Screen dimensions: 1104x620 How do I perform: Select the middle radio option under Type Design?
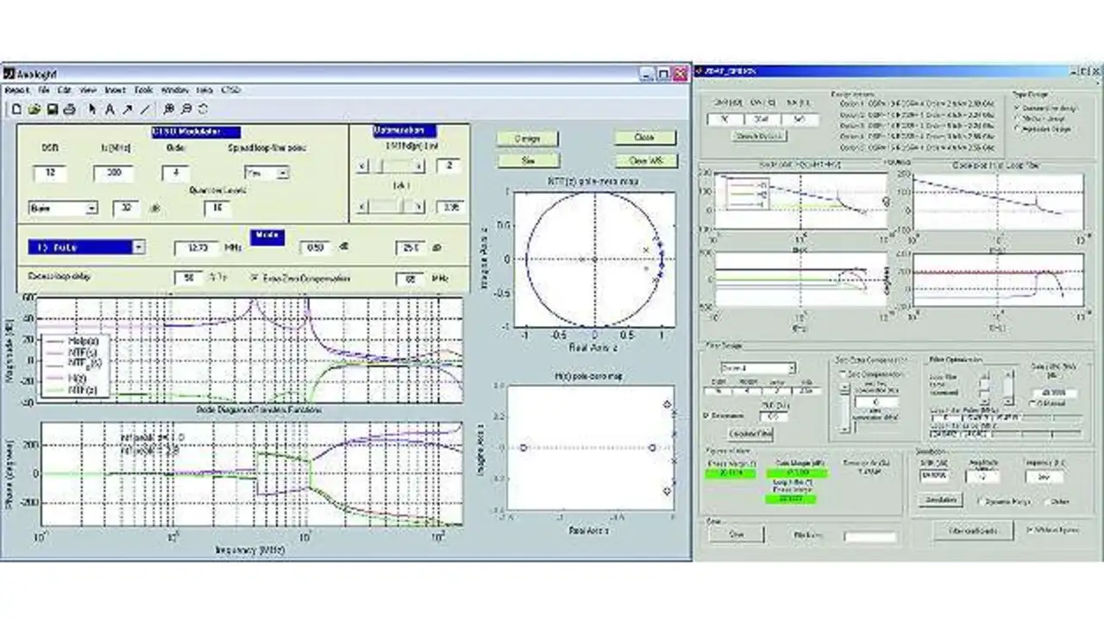(x=1019, y=117)
